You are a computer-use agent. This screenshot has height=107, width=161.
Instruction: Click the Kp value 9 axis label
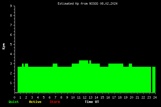[x=11, y=6]
